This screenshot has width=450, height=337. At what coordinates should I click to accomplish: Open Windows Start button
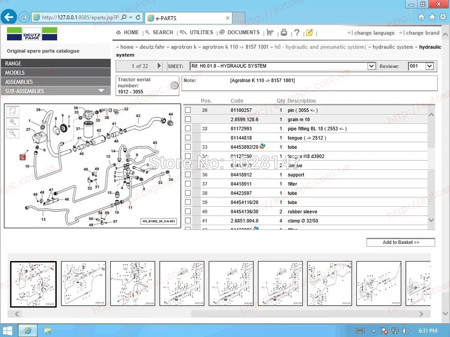point(8,331)
